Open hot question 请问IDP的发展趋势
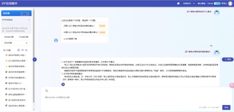This screenshot has height=112, width=234. (x=17, y=72)
